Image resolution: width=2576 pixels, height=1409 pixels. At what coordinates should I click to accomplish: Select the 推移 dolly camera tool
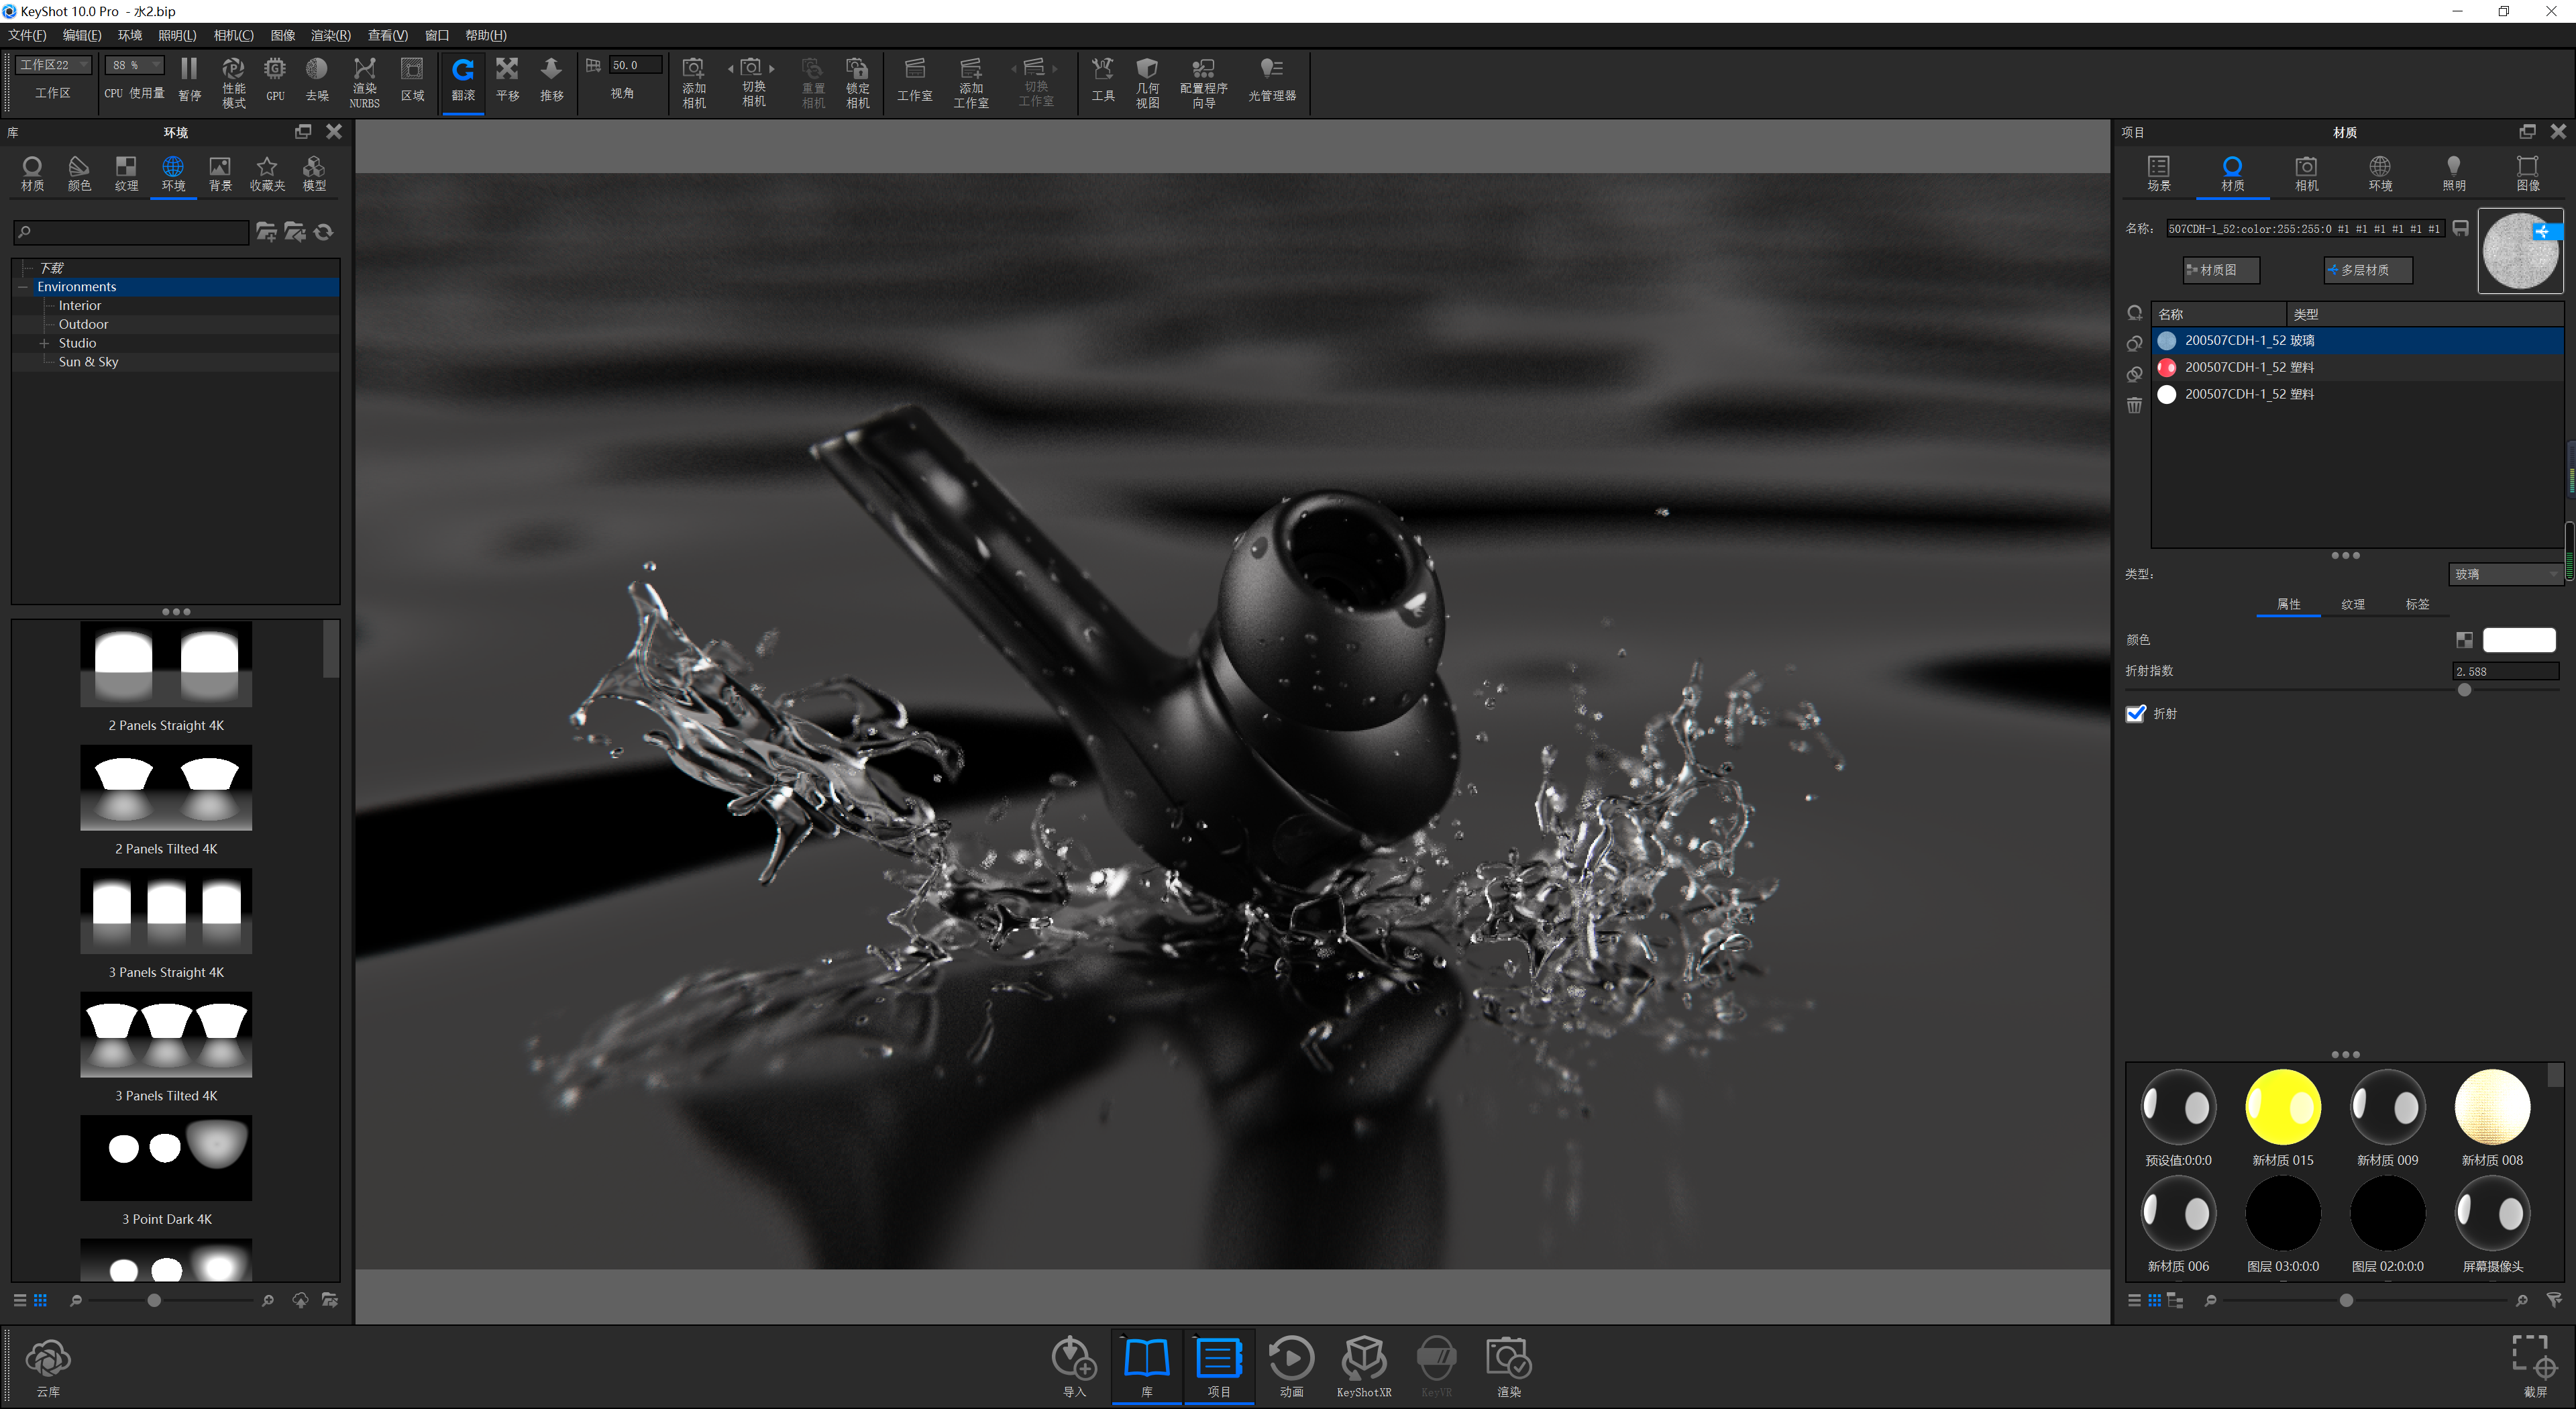coord(551,79)
